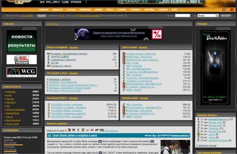Viewport: 237px width, 154px height.
Task: Filter news by the yellow Counter-Strike Source icon
Action: coord(83,130)
